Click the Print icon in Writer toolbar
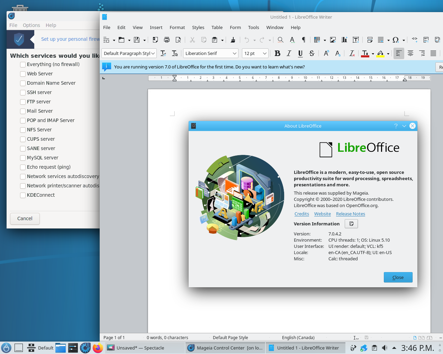 pos(167,40)
